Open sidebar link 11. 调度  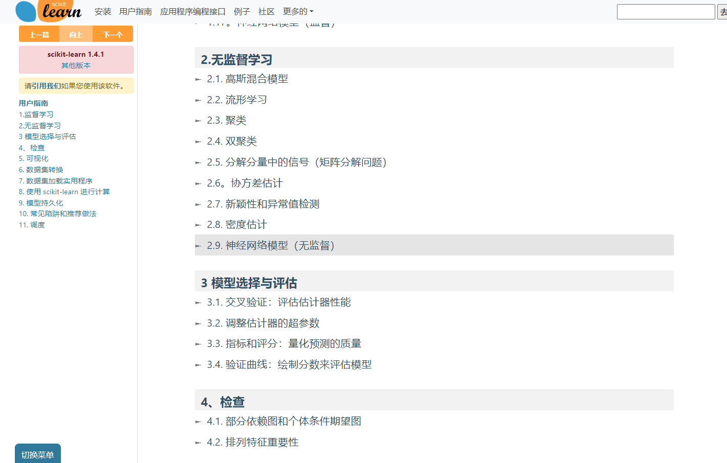click(32, 225)
